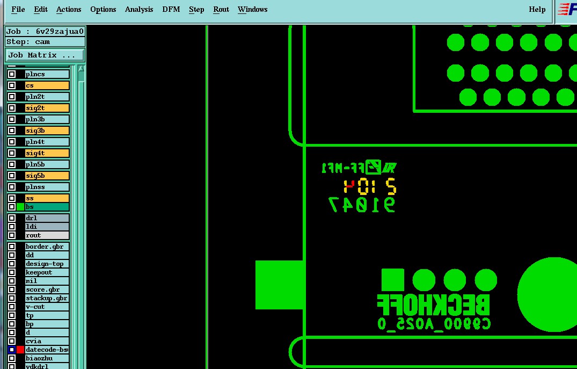Open the Rout menu
Viewport: 577px width, 369px height.
pyautogui.click(x=221, y=10)
